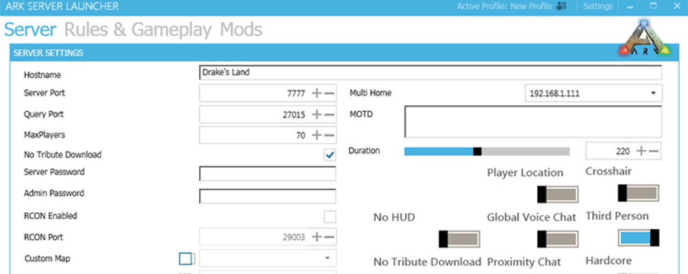Switch to Rules & Gameplay tab

[138, 30]
